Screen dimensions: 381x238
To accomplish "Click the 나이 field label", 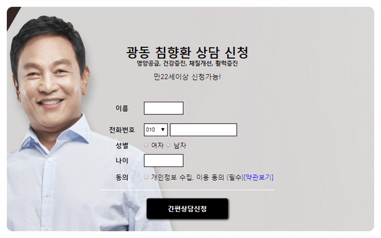I will click(122, 160).
